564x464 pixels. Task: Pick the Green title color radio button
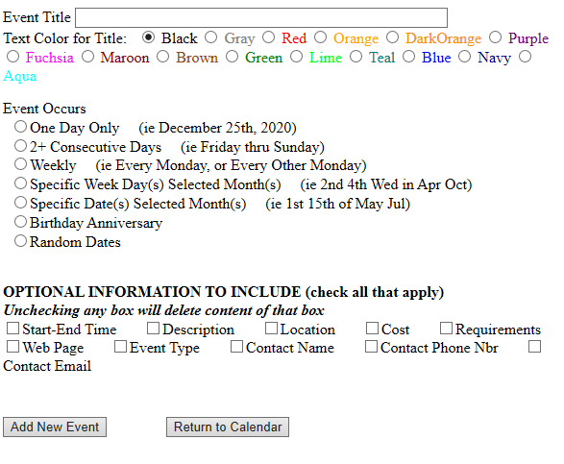click(x=232, y=57)
